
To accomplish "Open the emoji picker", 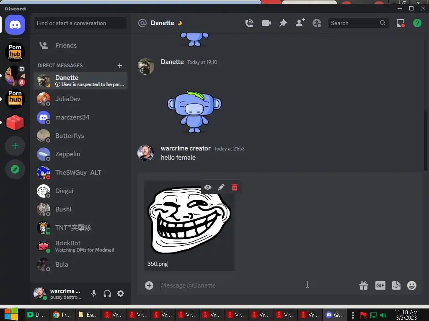I will 412,285.
